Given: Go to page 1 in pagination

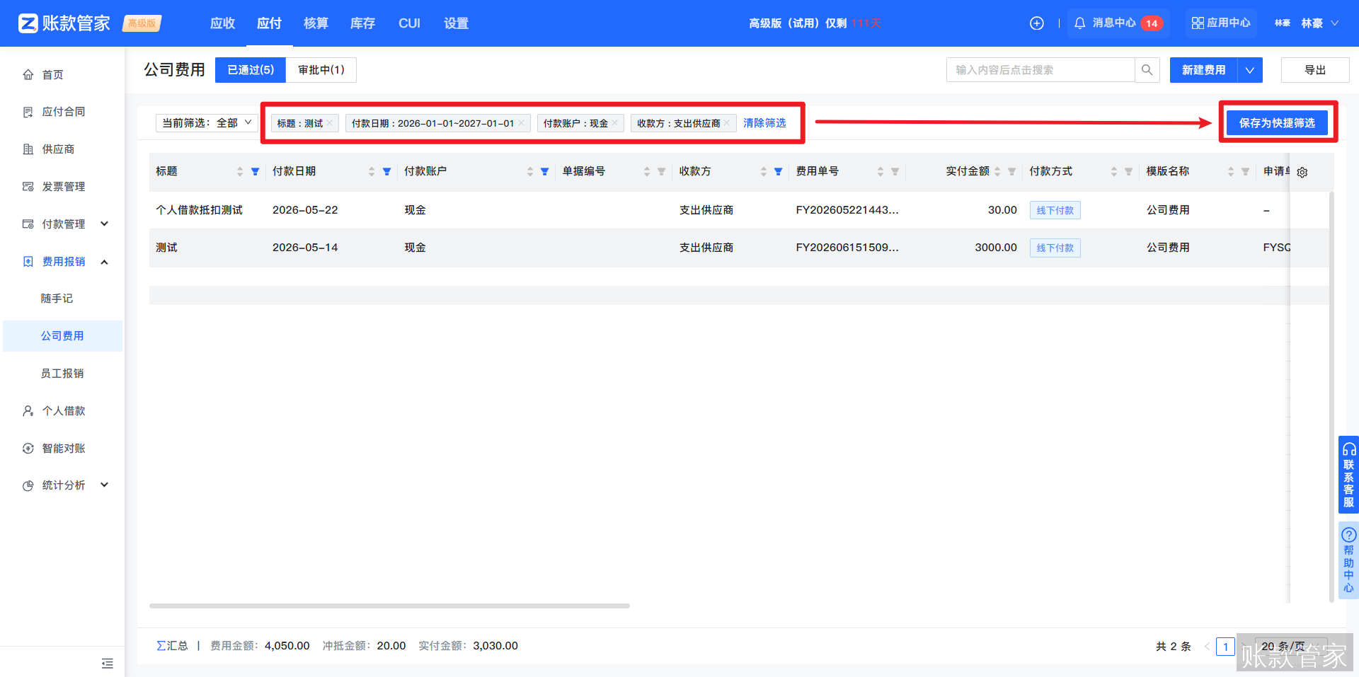Looking at the screenshot, I should coord(1225,647).
